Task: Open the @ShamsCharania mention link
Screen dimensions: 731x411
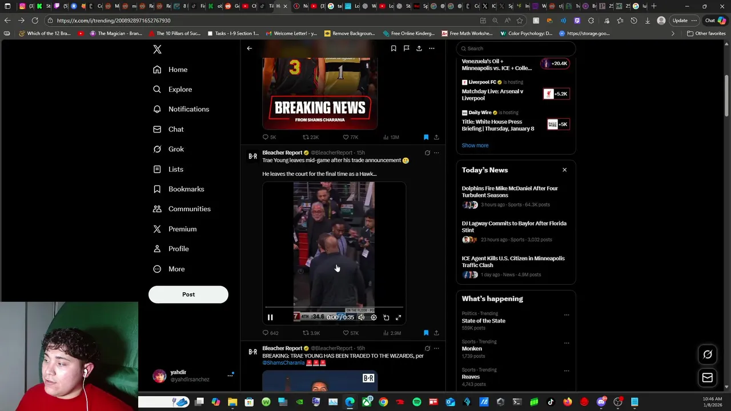Action: (x=283, y=363)
